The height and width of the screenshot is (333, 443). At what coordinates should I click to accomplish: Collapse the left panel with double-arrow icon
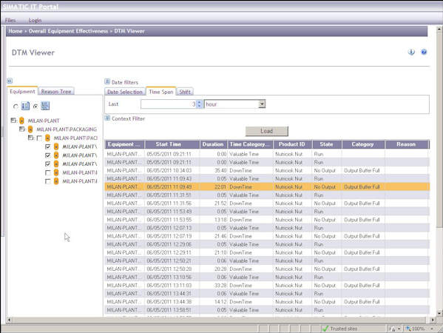(10, 81)
